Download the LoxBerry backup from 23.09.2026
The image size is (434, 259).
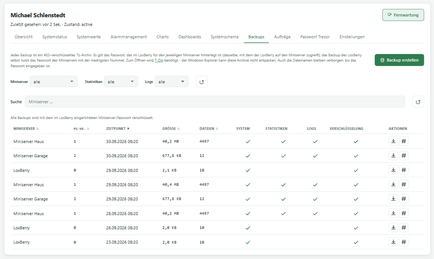pyautogui.click(x=393, y=242)
